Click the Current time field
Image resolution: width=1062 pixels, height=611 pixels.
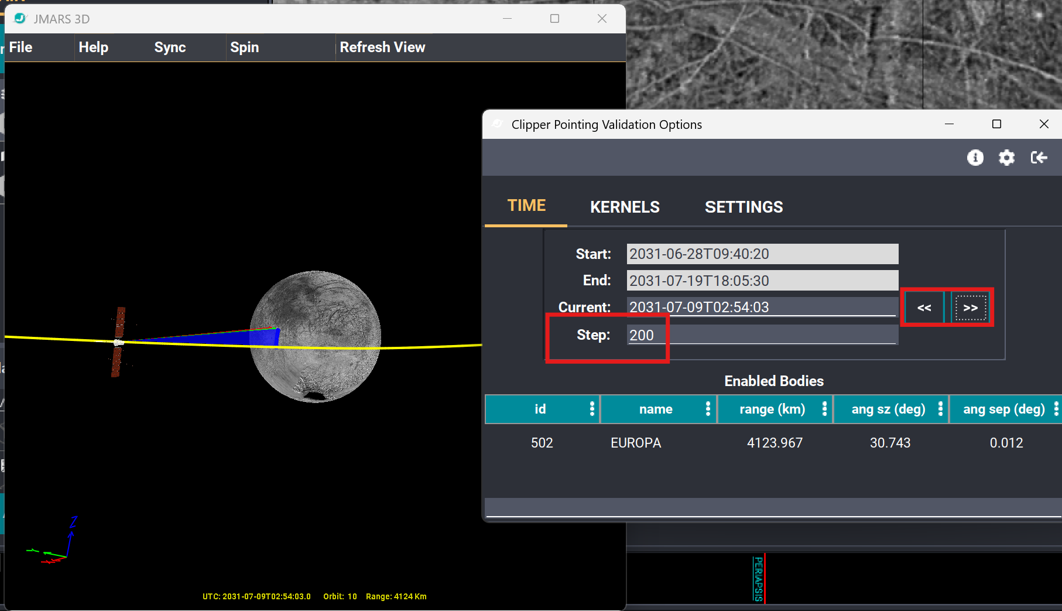tap(762, 307)
